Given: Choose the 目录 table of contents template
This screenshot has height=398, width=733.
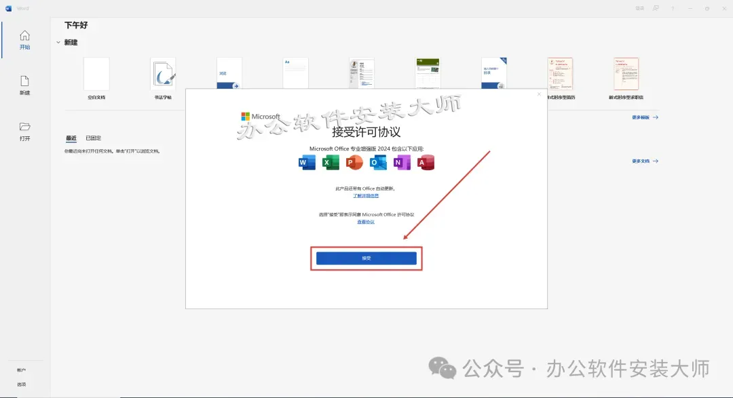Looking at the screenshot, I should pyautogui.click(x=494, y=73).
